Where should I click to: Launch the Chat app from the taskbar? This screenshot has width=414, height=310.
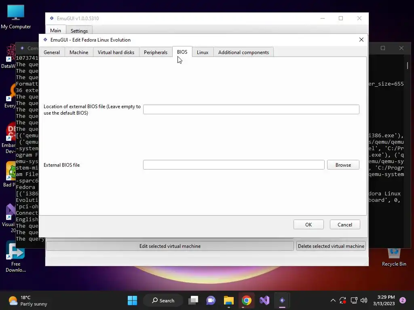point(211,300)
